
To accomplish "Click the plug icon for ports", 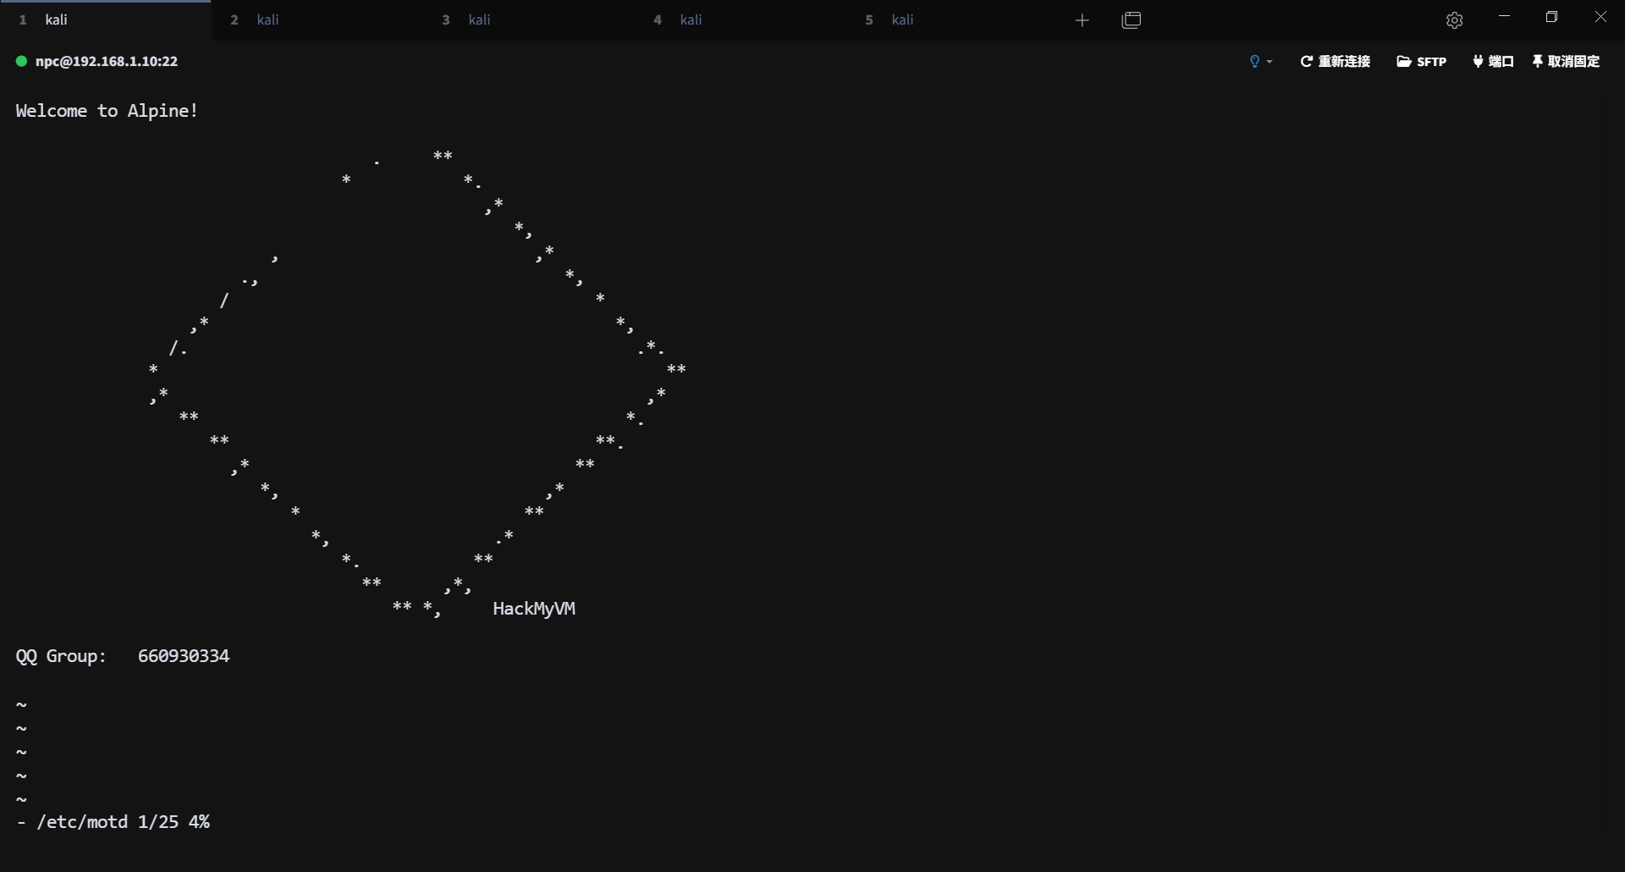I will [x=1478, y=61].
